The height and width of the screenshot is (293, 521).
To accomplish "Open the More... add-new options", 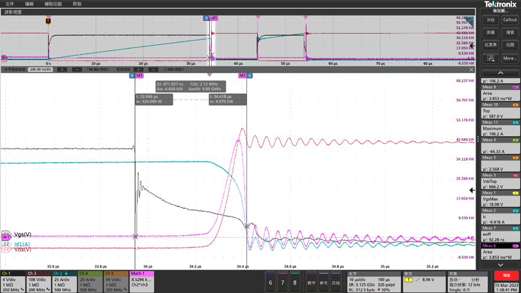I will click(509, 58).
